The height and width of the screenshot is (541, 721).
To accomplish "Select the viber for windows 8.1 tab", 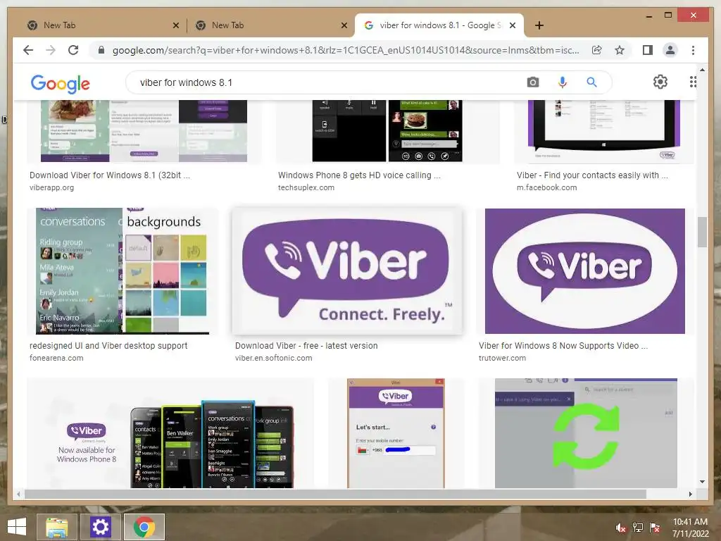I will [x=439, y=25].
